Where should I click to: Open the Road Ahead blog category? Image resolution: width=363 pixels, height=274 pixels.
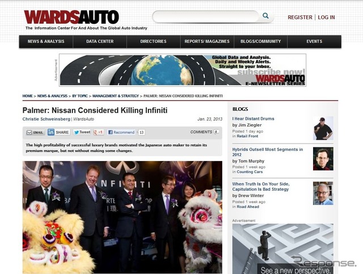(x=248, y=206)
